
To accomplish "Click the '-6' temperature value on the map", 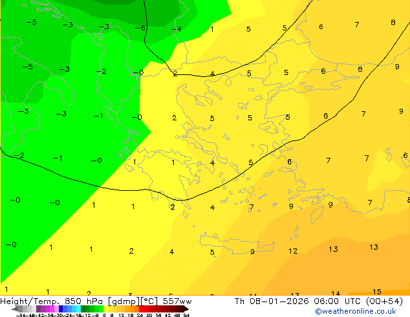I will click(140, 28).
